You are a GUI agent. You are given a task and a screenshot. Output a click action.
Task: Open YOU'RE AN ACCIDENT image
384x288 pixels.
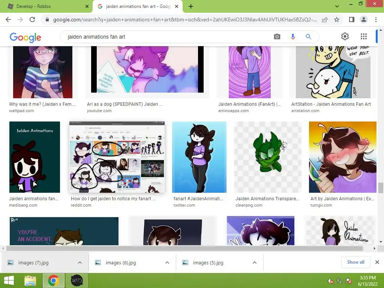64,231
